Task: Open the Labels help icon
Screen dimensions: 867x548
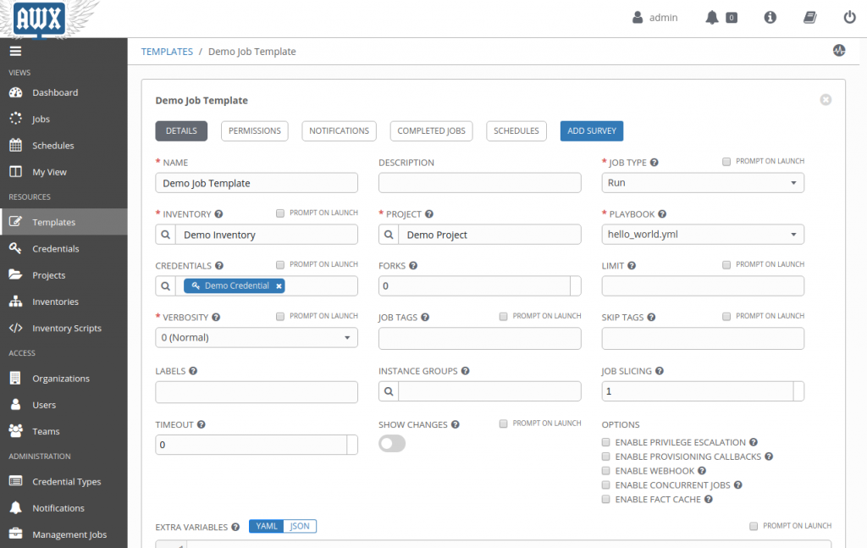Action: pos(193,370)
